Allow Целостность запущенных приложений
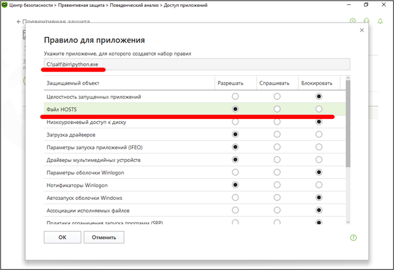The width and height of the screenshot is (394, 270). click(235, 97)
